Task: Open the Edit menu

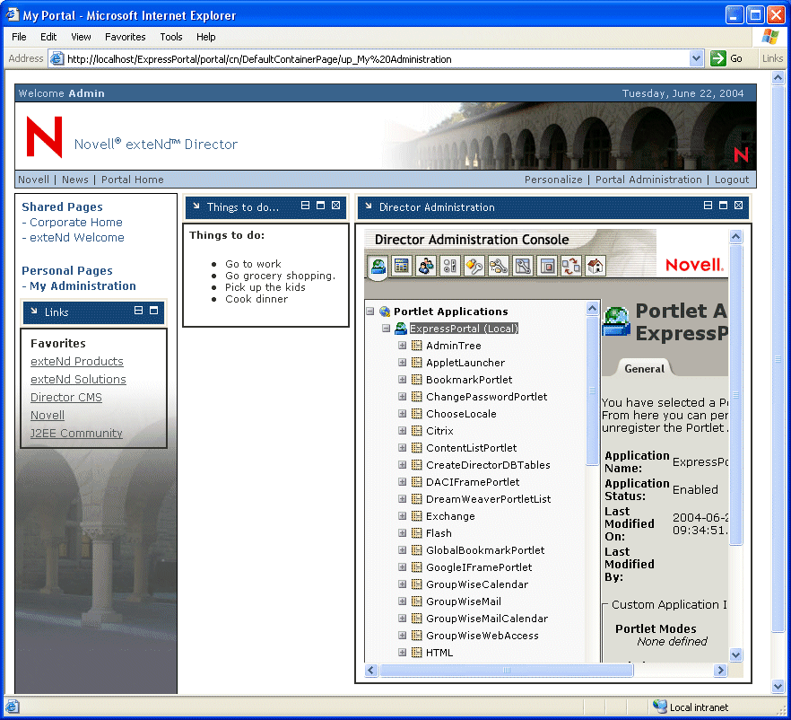Action: tap(48, 37)
